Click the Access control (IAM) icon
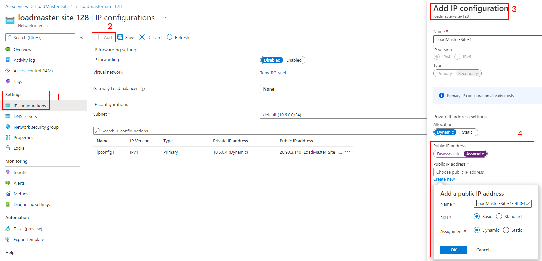Screen dimensions: 542x261 (x=8, y=71)
